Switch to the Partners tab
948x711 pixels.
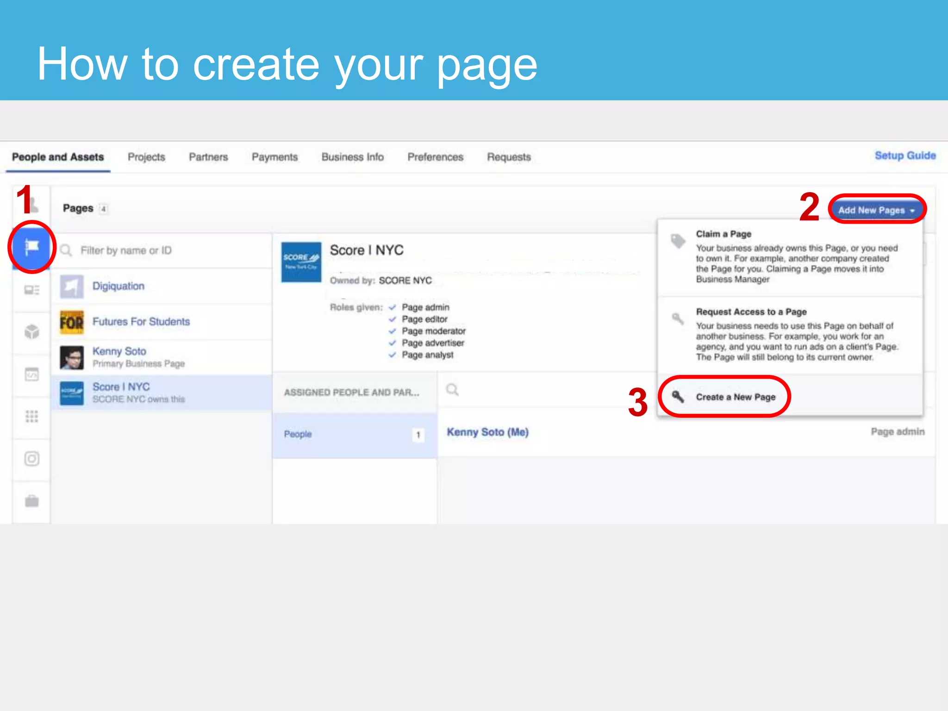(208, 157)
